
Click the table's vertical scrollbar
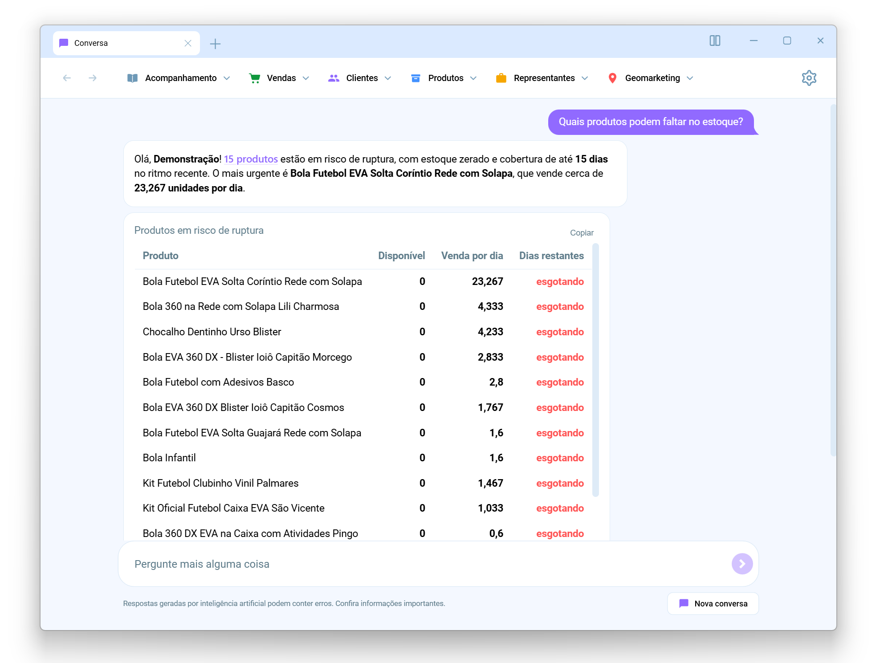[595, 370]
